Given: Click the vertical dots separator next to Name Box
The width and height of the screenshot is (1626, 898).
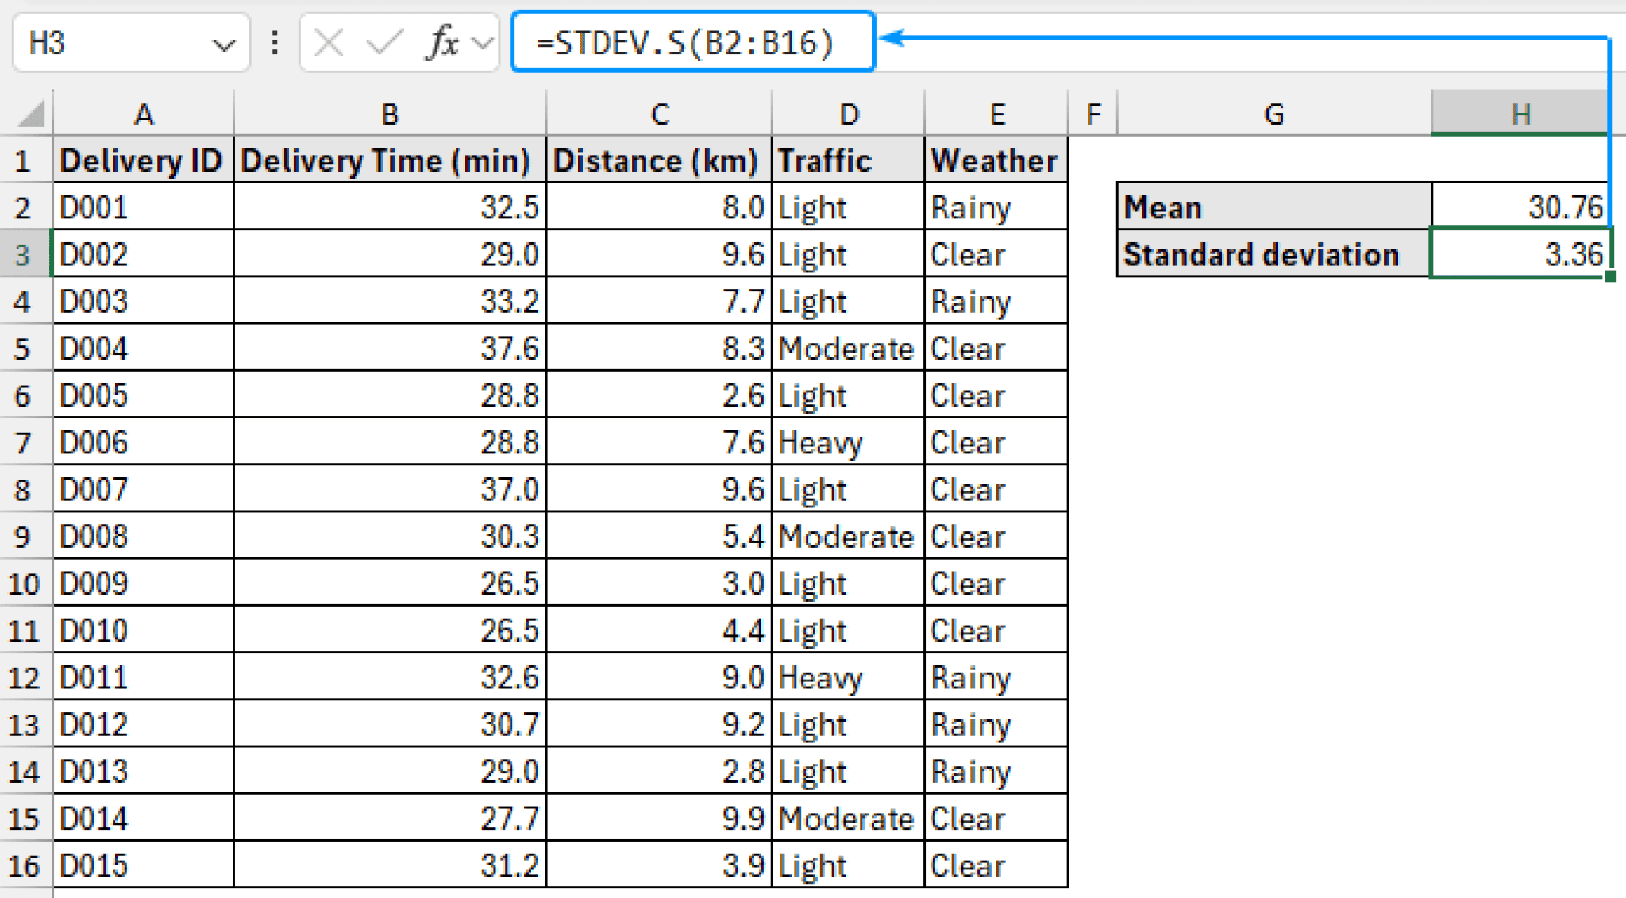Looking at the screenshot, I should point(274,44).
